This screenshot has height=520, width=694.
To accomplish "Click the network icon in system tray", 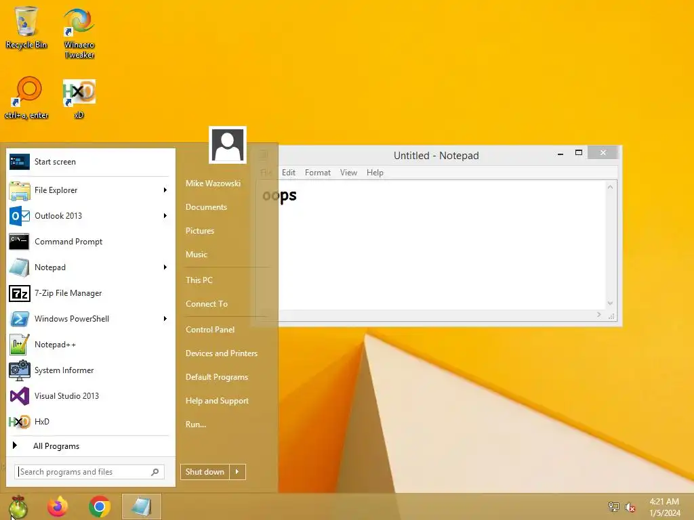I will (x=613, y=506).
